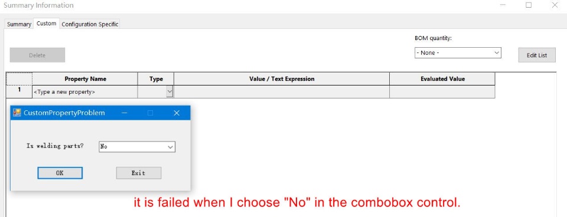Click the Exit button in dialog
This screenshot has width=567, height=217.
(138, 173)
